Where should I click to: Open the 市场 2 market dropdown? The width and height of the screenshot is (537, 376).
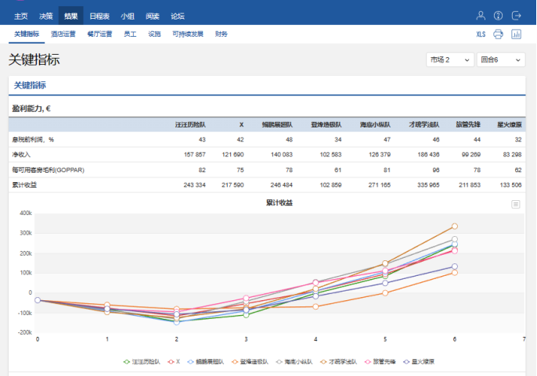(449, 60)
